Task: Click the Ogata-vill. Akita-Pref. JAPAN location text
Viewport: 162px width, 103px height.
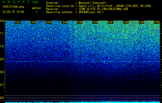Action: pyautogui.click(x=115, y=6)
